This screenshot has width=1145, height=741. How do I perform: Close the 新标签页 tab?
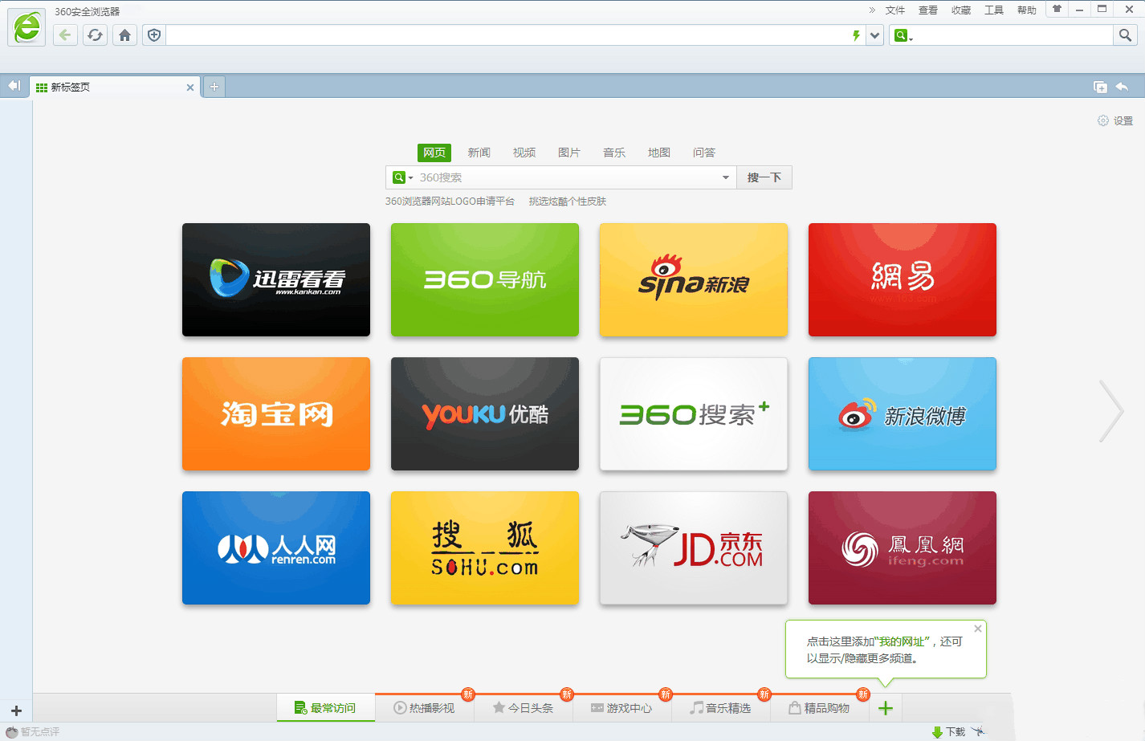pyautogui.click(x=190, y=88)
